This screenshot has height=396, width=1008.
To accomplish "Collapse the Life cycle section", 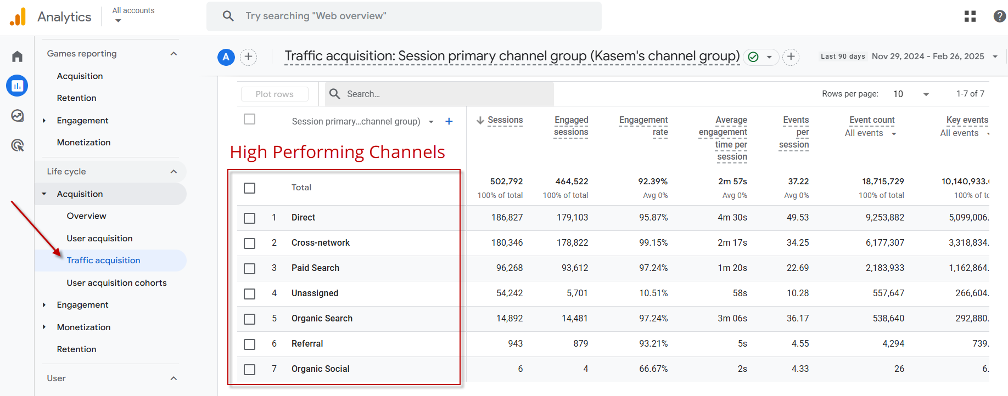I will (x=173, y=172).
